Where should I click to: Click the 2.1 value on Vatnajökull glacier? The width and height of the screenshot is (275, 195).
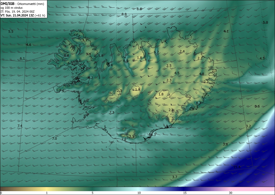coord(171,110)
